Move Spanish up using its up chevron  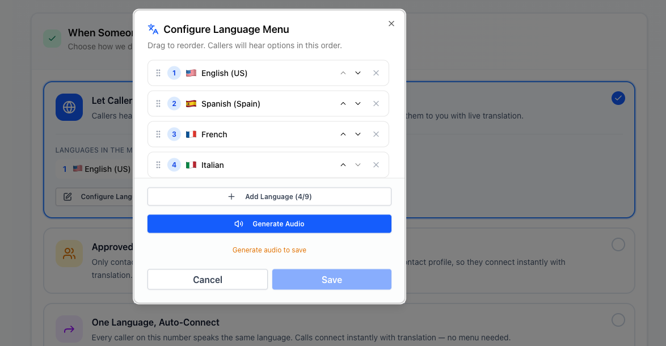[x=343, y=103]
